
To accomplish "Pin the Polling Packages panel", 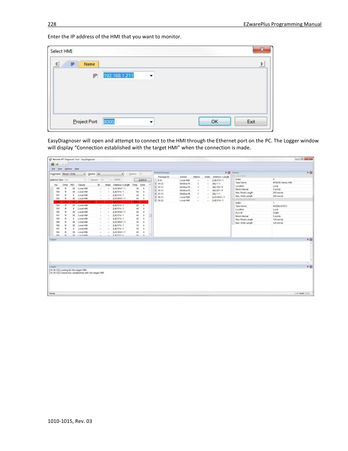I will tap(226, 173).
